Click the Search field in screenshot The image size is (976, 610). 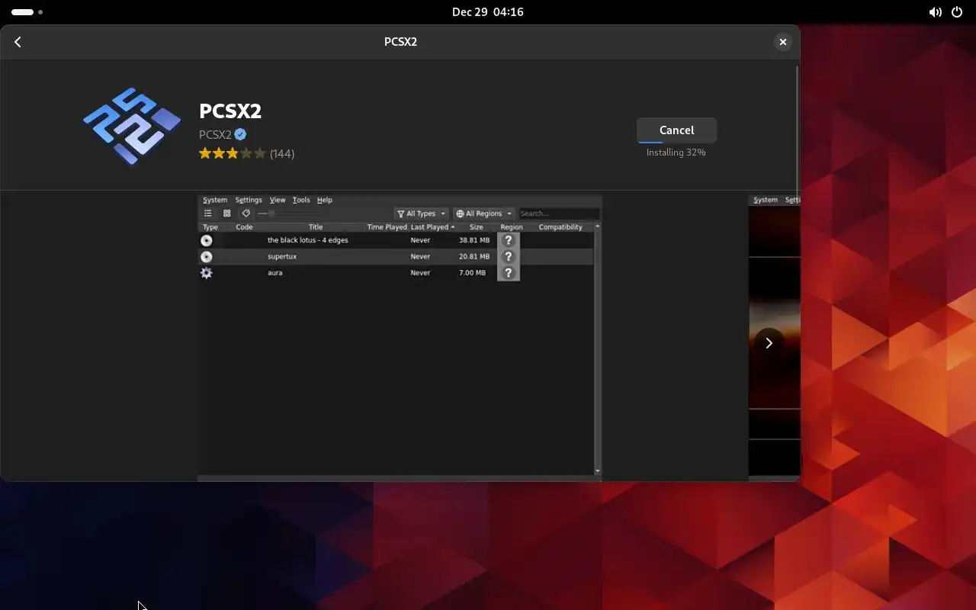(x=559, y=213)
